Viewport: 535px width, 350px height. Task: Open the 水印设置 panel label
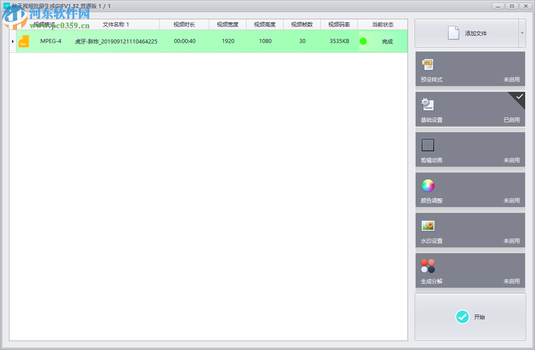432,241
